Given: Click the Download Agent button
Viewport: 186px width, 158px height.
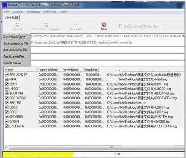Looking at the screenshot, I should tap(16, 37).
